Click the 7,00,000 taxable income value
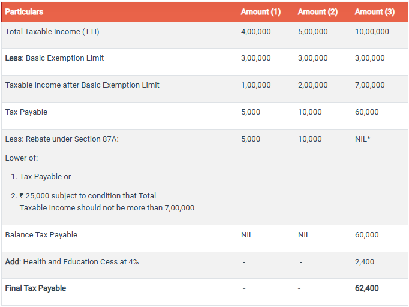Viewport: 409px width, 307px height. (369, 85)
